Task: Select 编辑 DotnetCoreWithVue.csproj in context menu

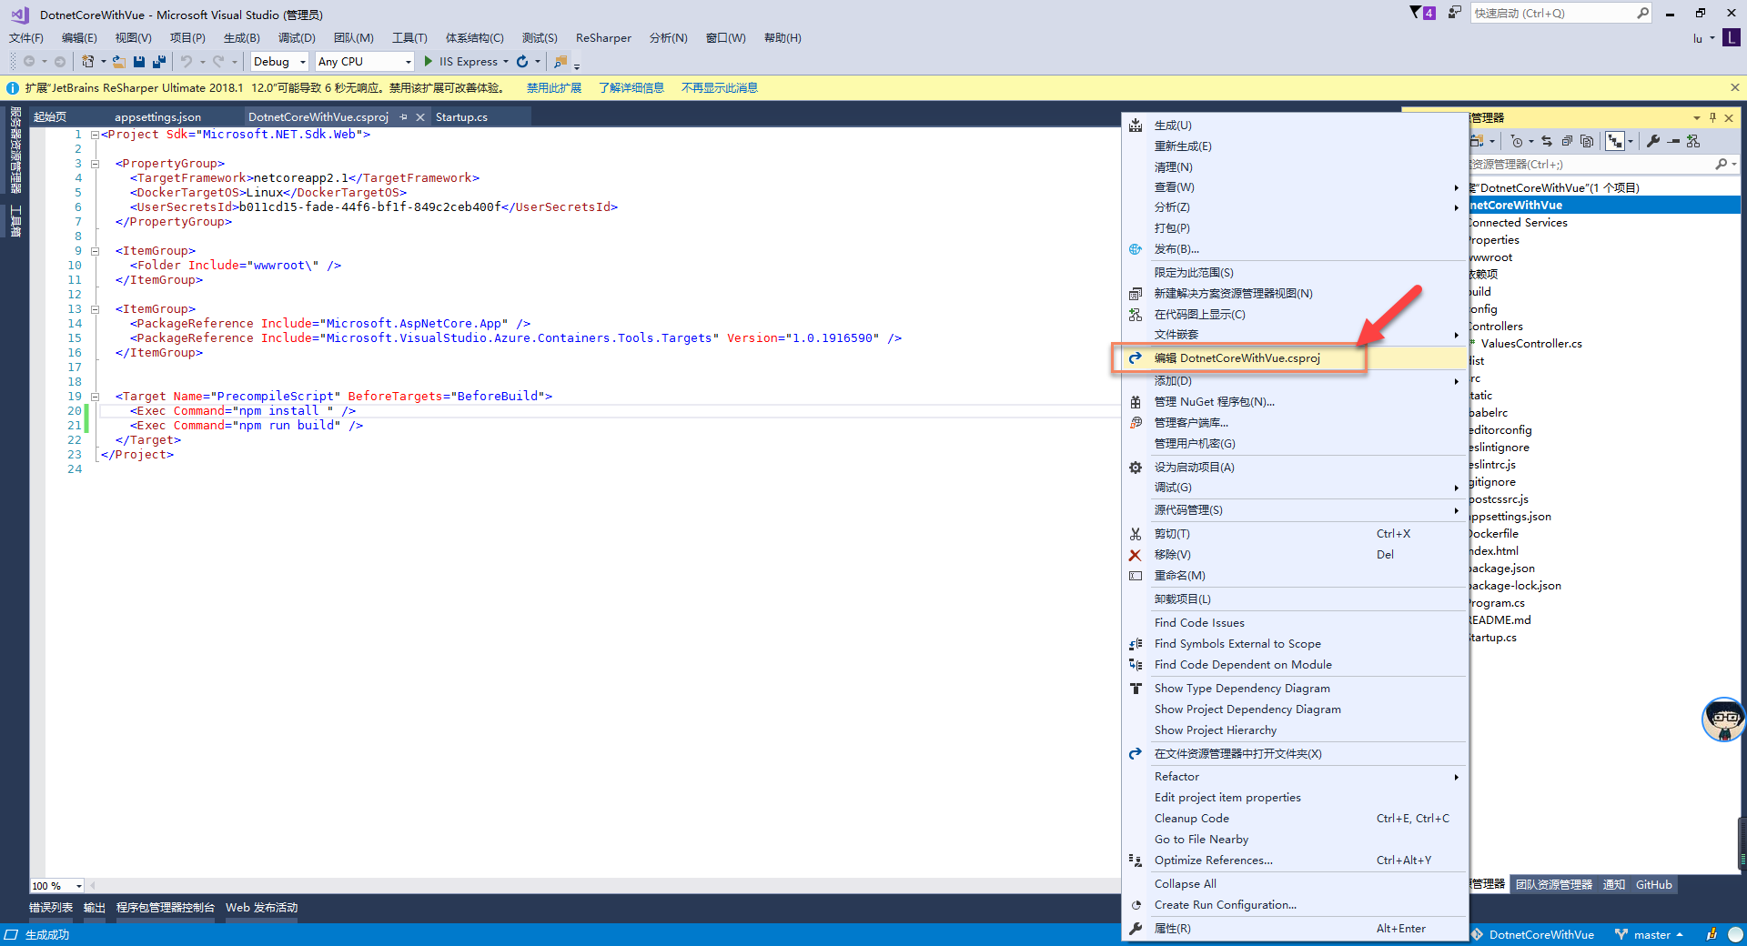Action: click(x=1237, y=358)
